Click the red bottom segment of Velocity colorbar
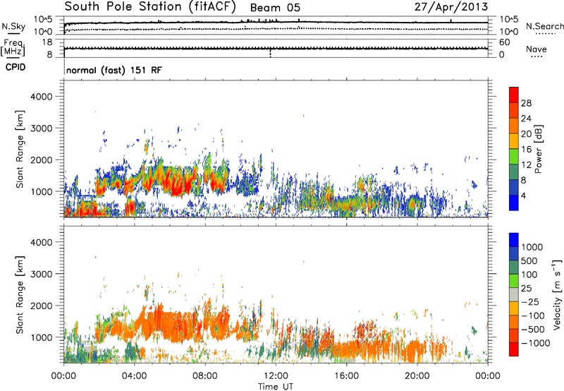Screen dimensions: 564x391 click(x=514, y=349)
